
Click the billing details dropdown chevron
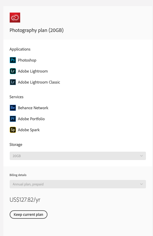(141, 184)
